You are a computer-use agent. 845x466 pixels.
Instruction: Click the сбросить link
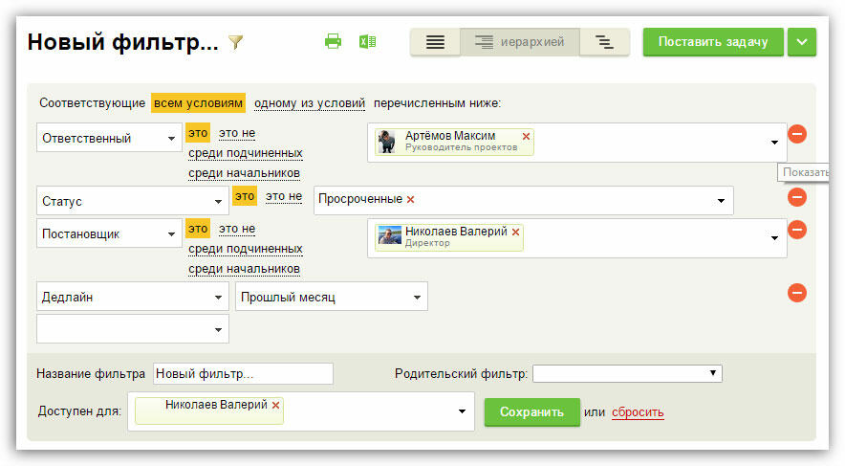tap(638, 412)
